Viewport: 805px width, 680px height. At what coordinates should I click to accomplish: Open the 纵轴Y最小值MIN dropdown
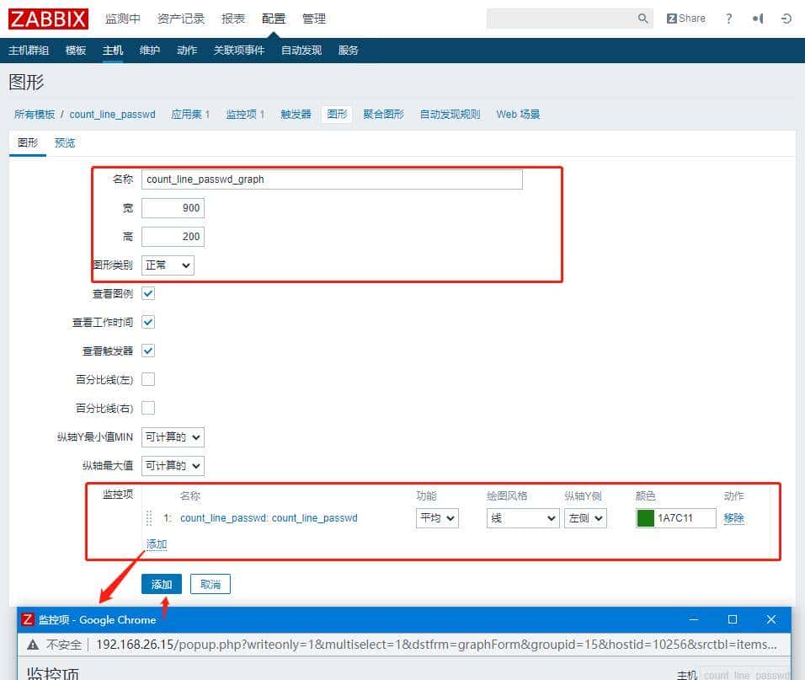(x=172, y=436)
